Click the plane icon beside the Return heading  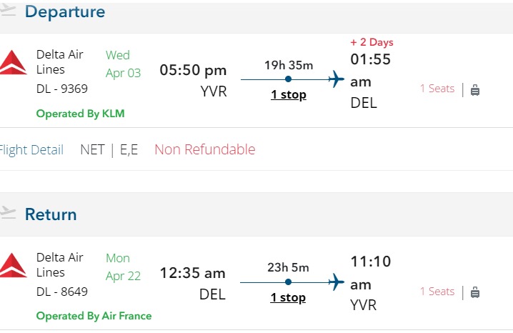8,213
